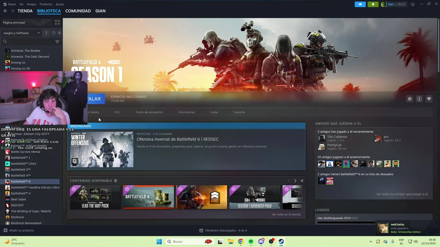The image size is (440, 247).
Task: Open the green notifications bell
Action: [373, 4]
